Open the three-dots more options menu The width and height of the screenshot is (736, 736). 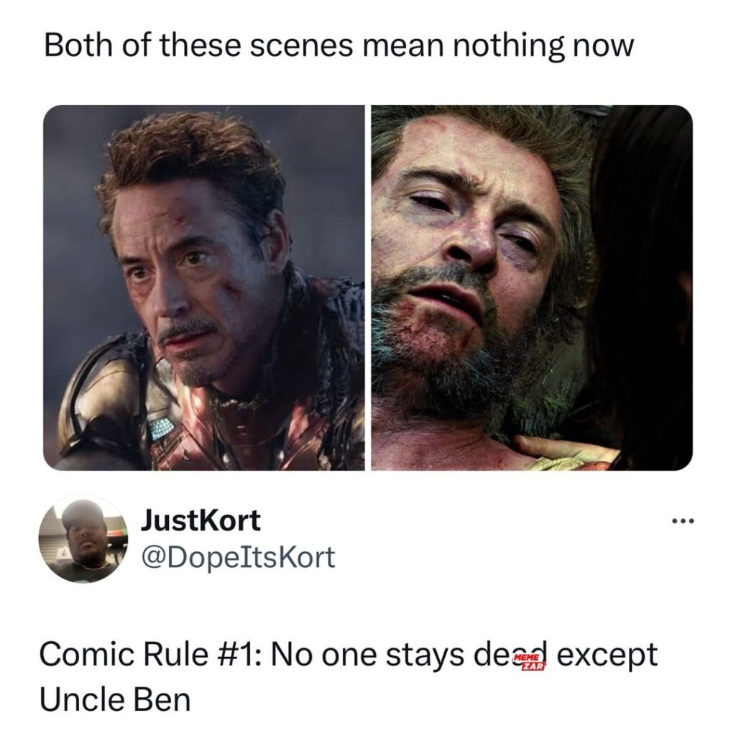pos(682,520)
